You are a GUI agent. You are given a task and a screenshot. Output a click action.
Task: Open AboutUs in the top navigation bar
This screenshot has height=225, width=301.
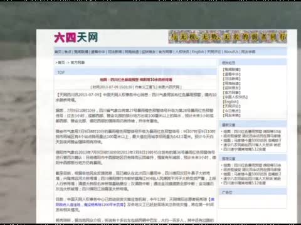[x=231, y=52]
